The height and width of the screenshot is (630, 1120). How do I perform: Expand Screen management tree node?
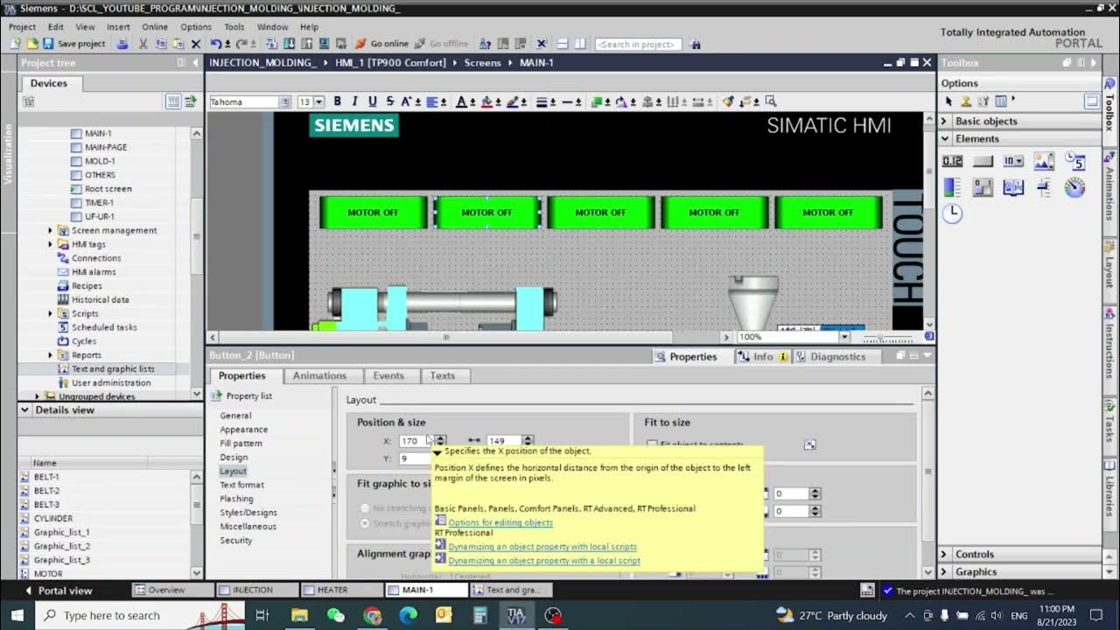coord(50,230)
